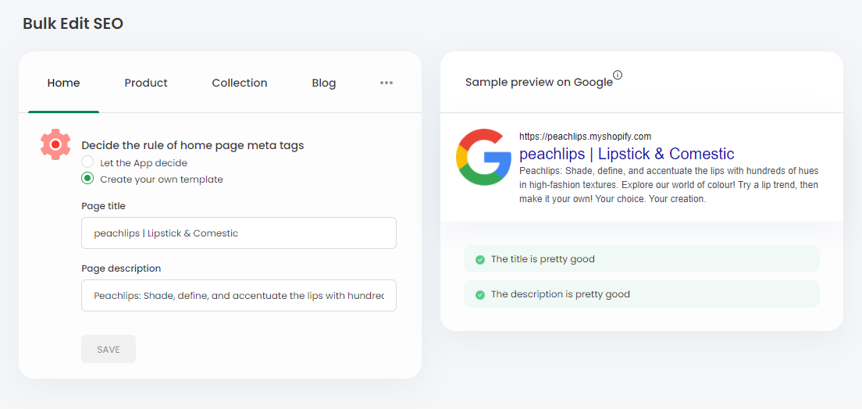Click the green check beside title status
The width and height of the screenshot is (862, 409).
(480, 259)
